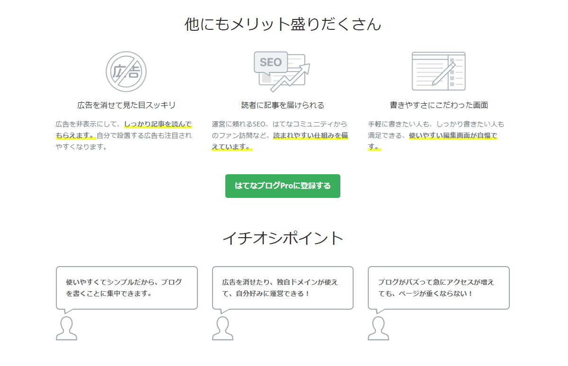Click heading イチオシポイント
568x366 pixels.
[283, 238]
